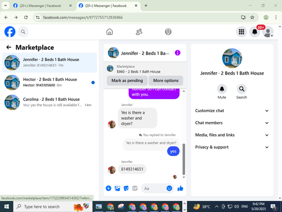Click the taskbar Type here to search box

click(52, 206)
